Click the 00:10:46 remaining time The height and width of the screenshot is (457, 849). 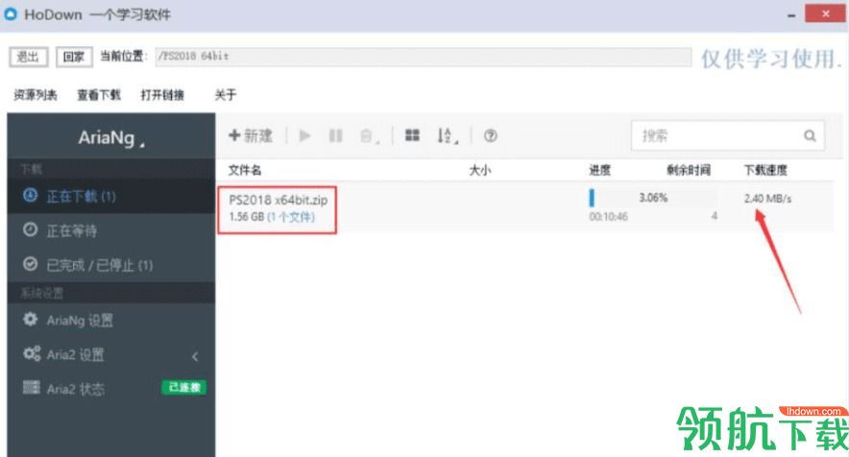pyautogui.click(x=608, y=217)
